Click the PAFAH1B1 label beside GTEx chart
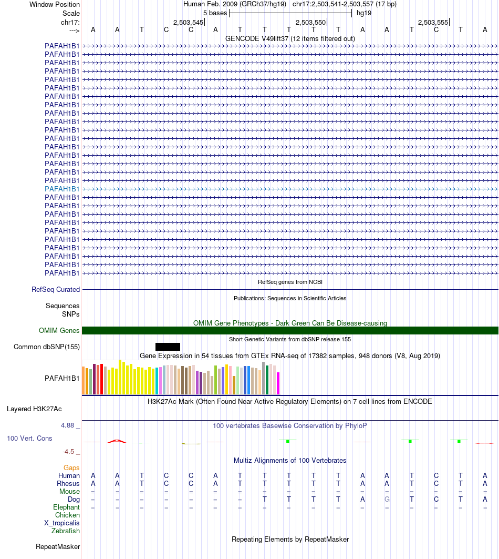499x559 pixels. pyautogui.click(x=62, y=378)
